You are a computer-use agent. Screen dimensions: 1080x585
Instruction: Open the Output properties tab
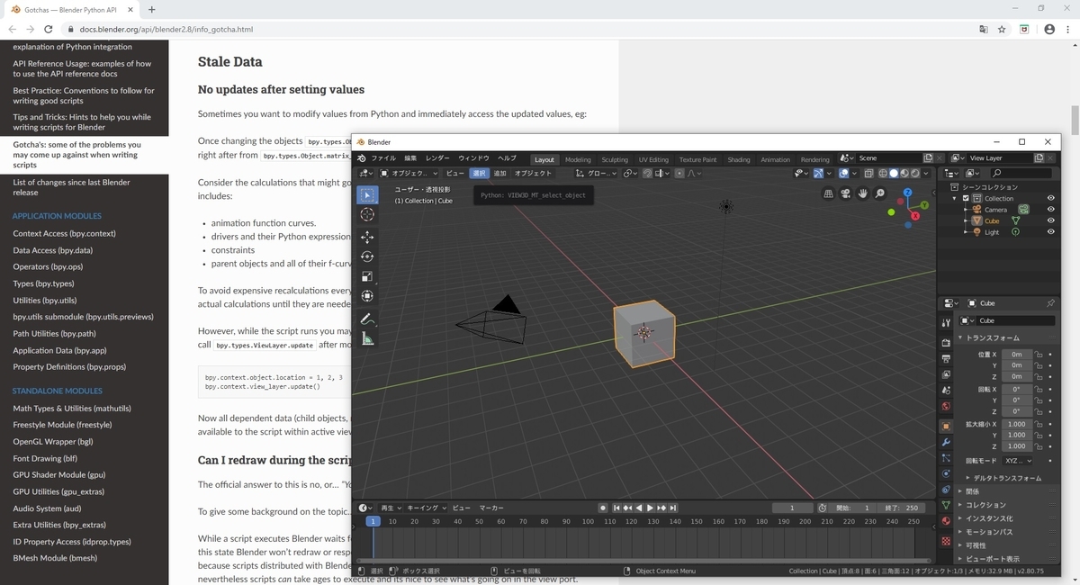pyautogui.click(x=946, y=359)
